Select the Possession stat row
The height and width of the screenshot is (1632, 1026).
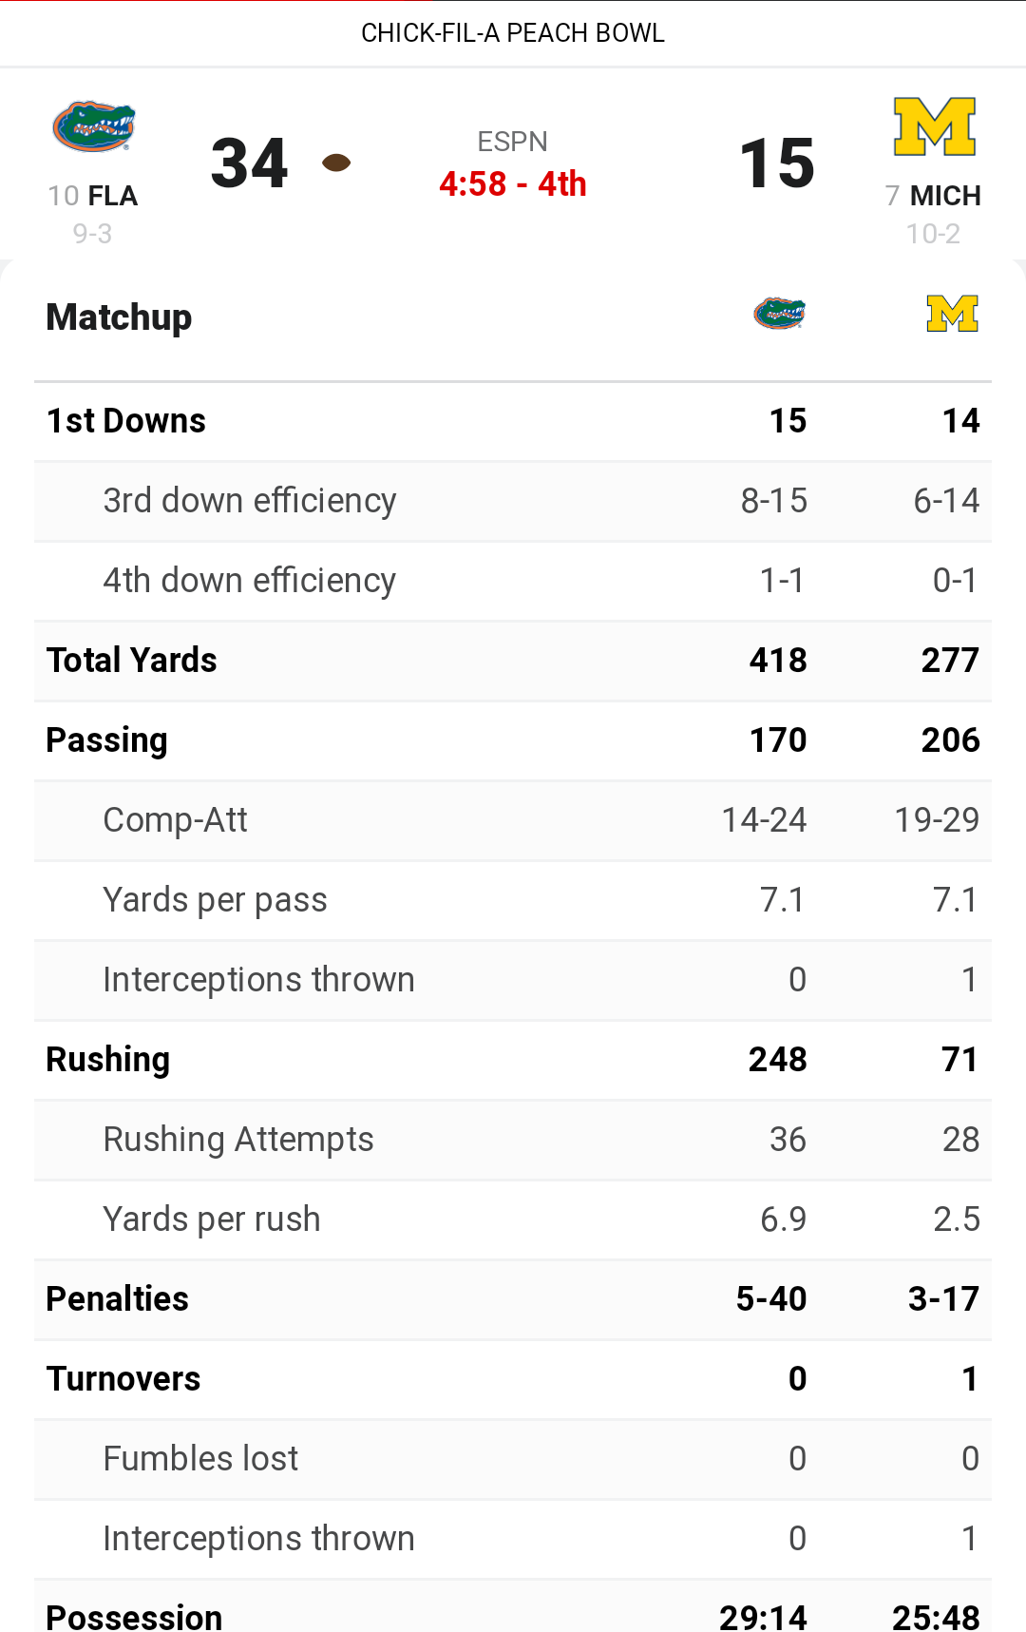click(x=513, y=1607)
